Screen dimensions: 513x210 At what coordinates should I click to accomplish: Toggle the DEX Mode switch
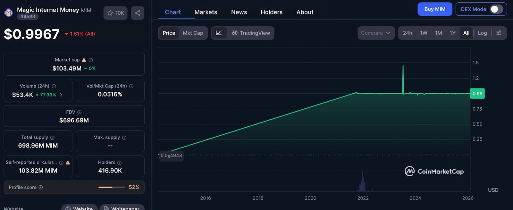pos(496,9)
